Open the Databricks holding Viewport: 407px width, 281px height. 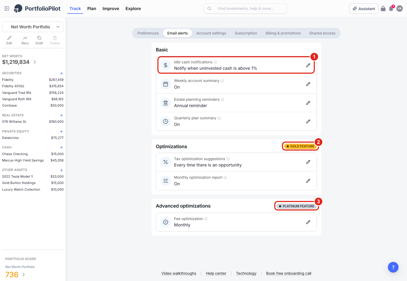(x=33, y=138)
